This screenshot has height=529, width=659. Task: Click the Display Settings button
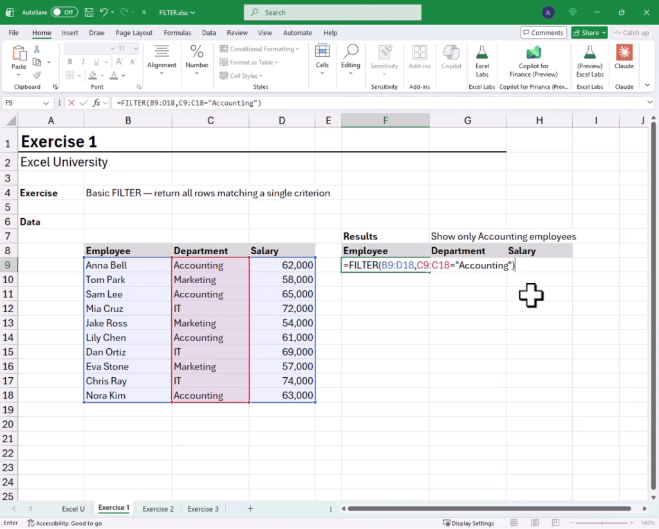pos(469,523)
